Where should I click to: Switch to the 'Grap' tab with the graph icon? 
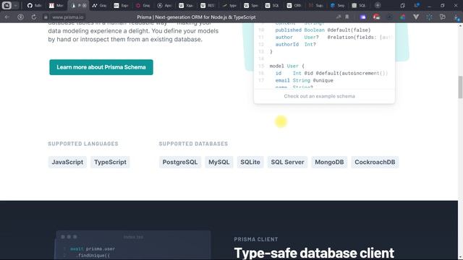(x=99, y=6)
